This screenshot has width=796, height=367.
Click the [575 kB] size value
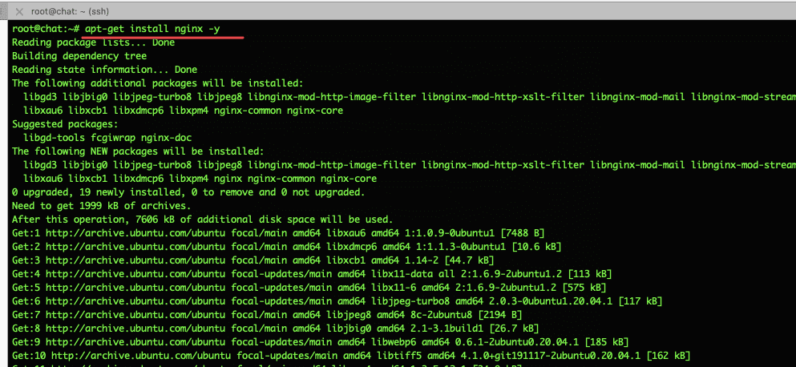[x=584, y=288]
